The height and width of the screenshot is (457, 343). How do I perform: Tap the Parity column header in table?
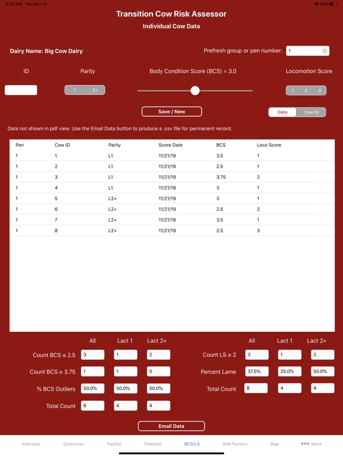(115, 145)
